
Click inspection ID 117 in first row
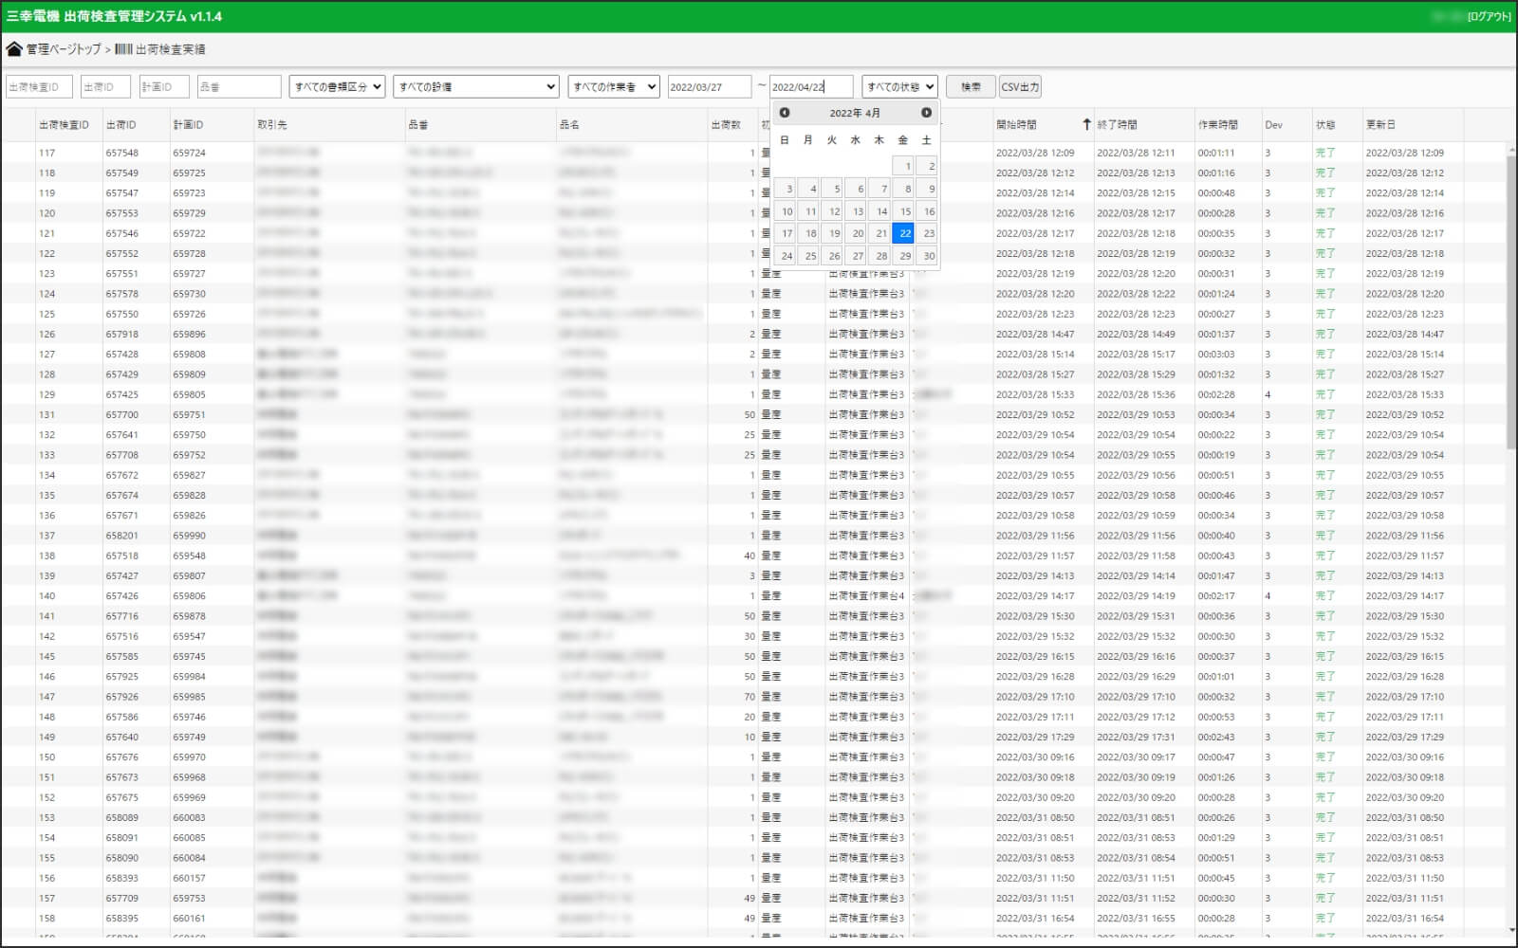(46, 153)
